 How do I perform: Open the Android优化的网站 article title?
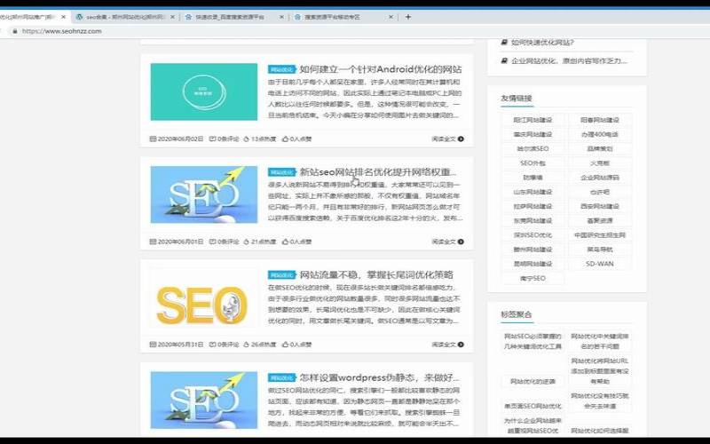381,69
